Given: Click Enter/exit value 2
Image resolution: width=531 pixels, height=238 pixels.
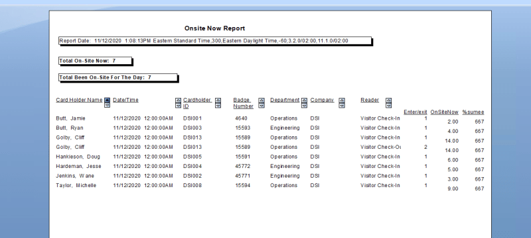Looking at the screenshot, I should (425, 147).
